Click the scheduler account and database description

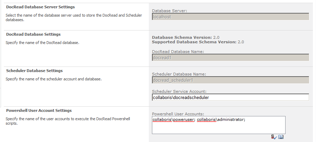tap(54, 79)
